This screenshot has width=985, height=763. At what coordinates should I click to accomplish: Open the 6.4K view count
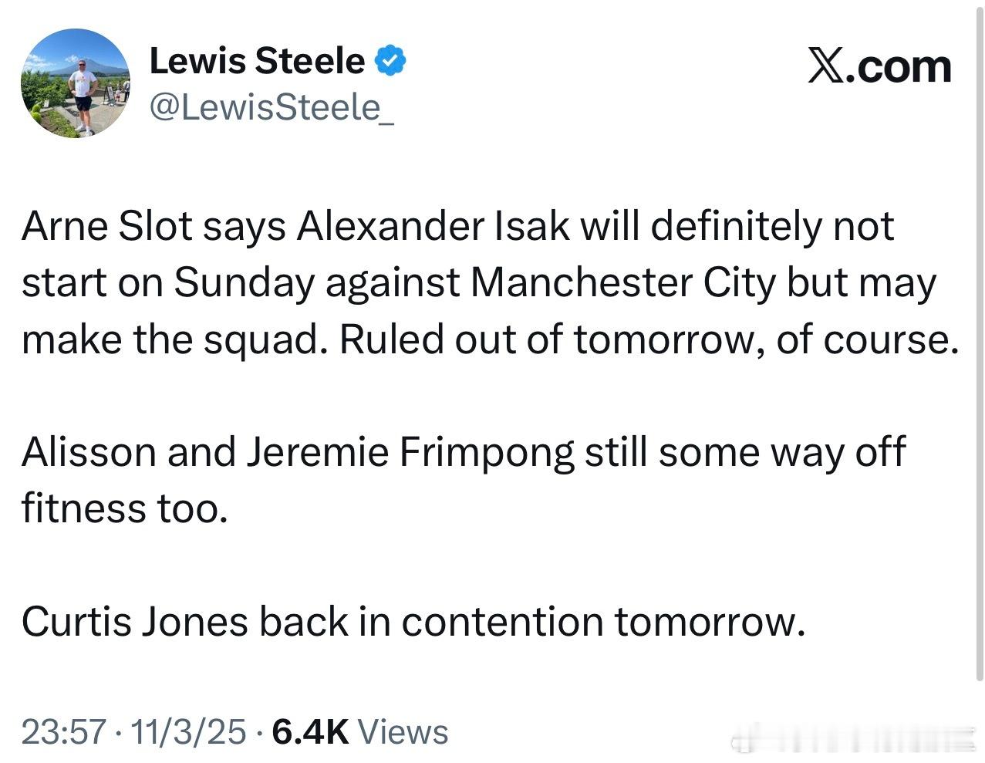tap(311, 731)
